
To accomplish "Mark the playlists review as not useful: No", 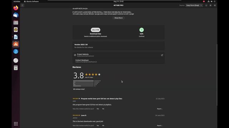I will click(103, 109).
